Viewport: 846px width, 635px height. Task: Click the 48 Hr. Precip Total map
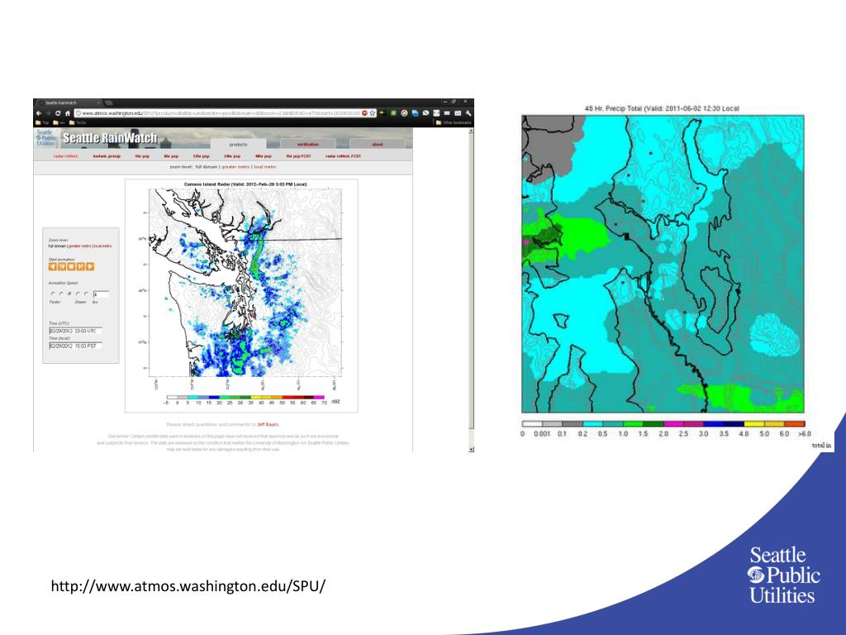pos(663,264)
